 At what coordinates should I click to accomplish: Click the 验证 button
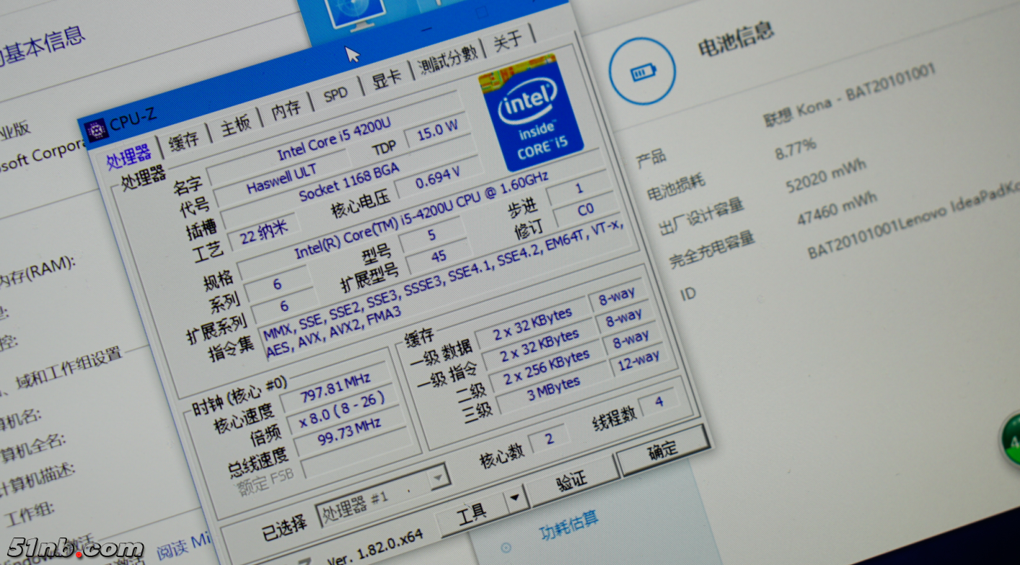[x=571, y=481]
